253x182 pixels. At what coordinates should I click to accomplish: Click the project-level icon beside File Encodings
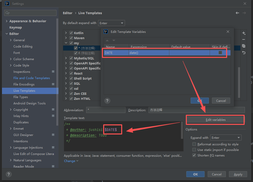pos(53,84)
